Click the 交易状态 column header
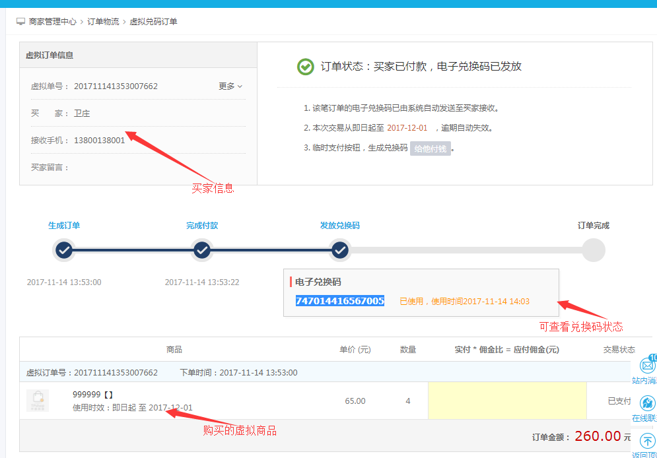Image resolution: width=657 pixels, height=458 pixels. pyautogui.click(x=619, y=350)
